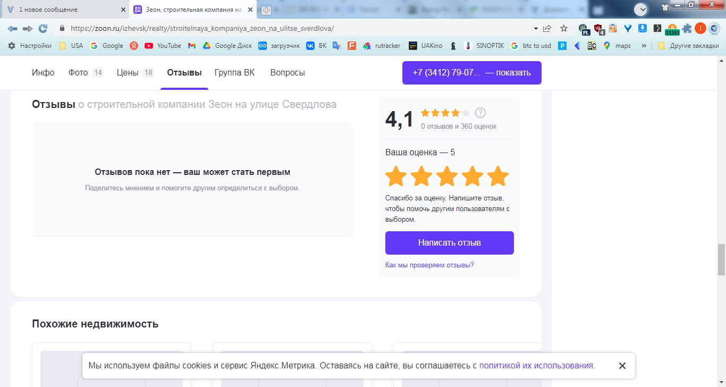Open the YouTube bookmark
The height and width of the screenshot is (387, 726).
(x=163, y=46)
